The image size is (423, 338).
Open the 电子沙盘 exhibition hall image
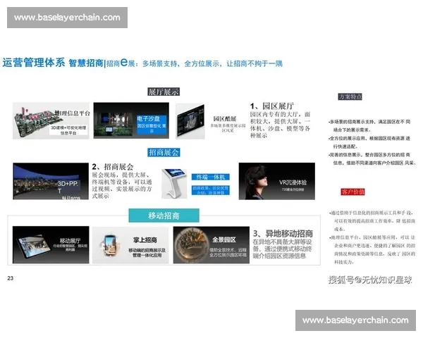131,120
